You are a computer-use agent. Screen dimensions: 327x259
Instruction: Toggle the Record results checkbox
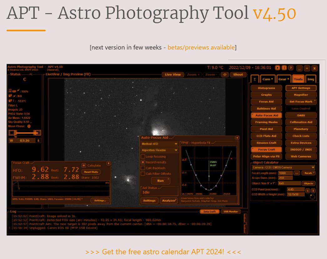143,162
